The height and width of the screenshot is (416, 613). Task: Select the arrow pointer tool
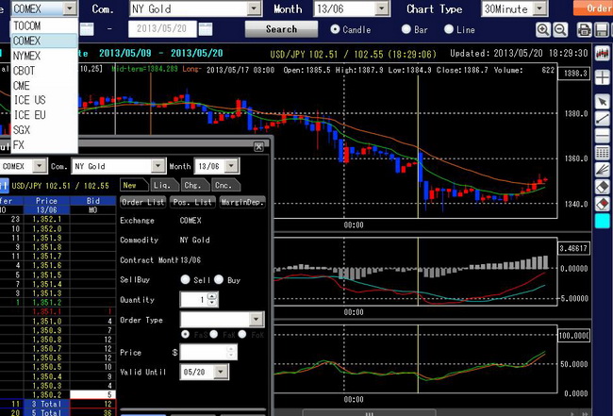pos(603,102)
